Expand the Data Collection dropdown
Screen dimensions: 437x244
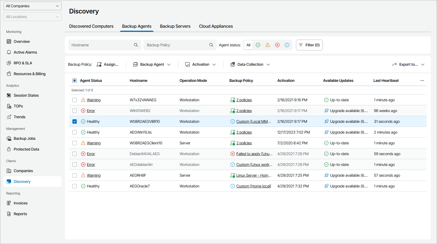click(250, 64)
